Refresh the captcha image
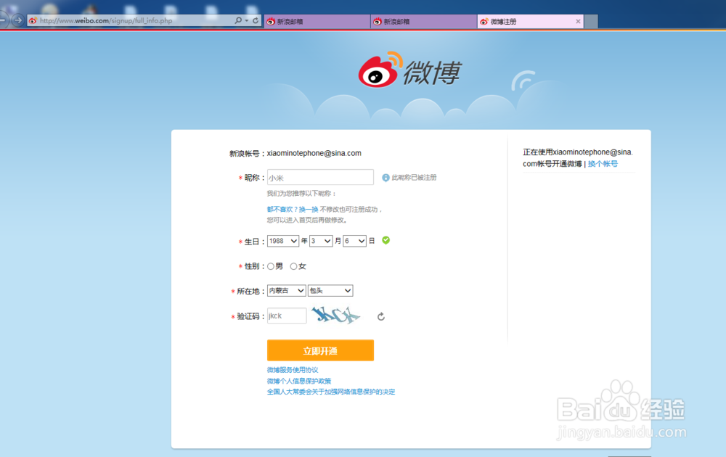Image resolution: width=726 pixels, height=457 pixels. (380, 316)
